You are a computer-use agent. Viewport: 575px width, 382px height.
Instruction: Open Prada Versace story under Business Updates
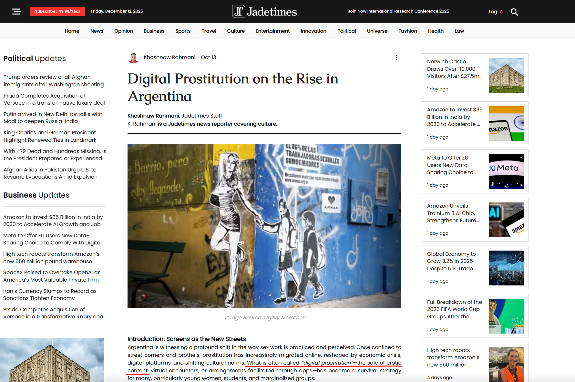pos(54,313)
